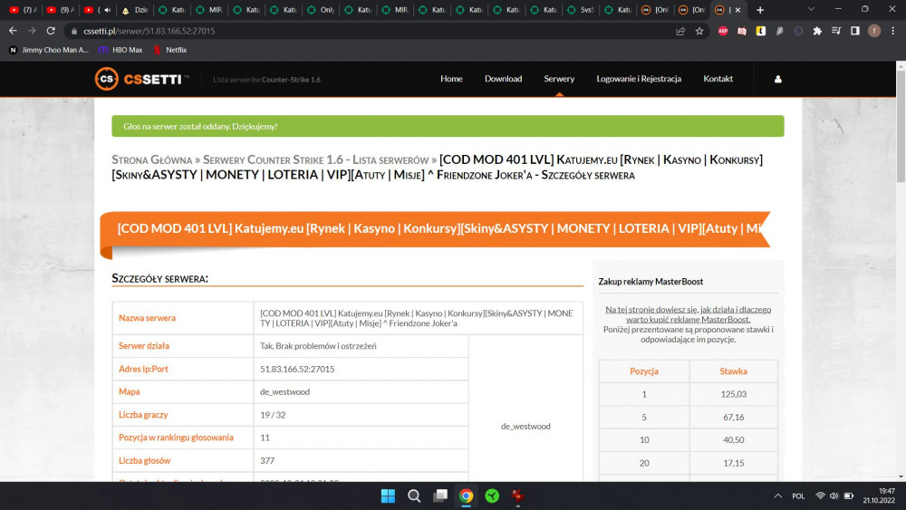Image resolution: width=906 pixels, height=510 pixels.
Task: Click the vote count 377
Action: point(267,461)
